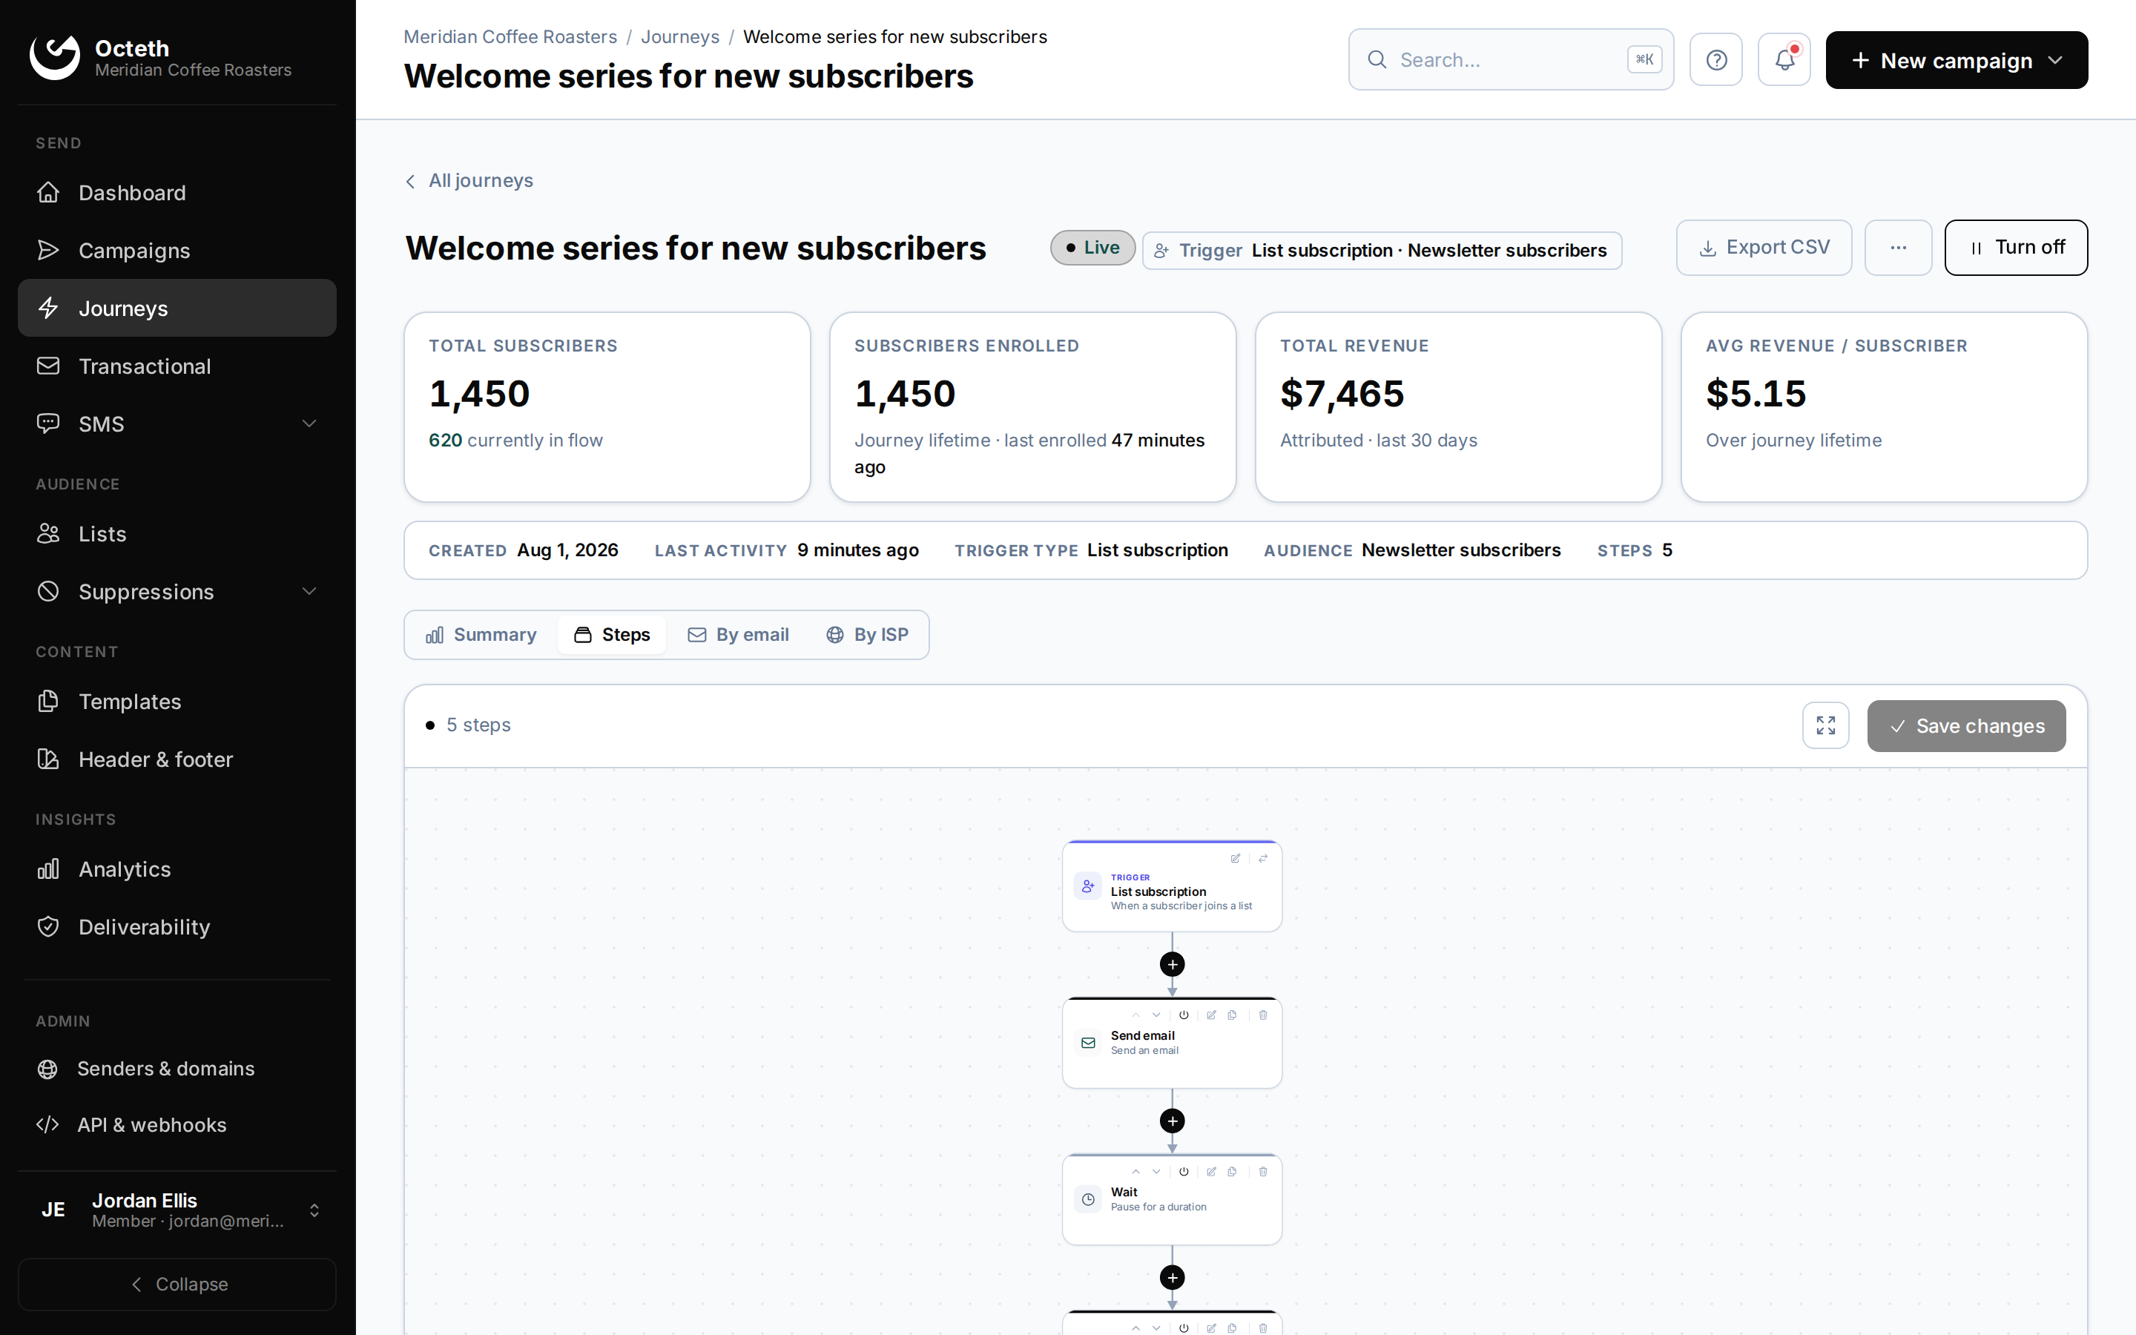
Task: Export journey data as CSV
Action: pyautogui.click(x=1764, y=248)
